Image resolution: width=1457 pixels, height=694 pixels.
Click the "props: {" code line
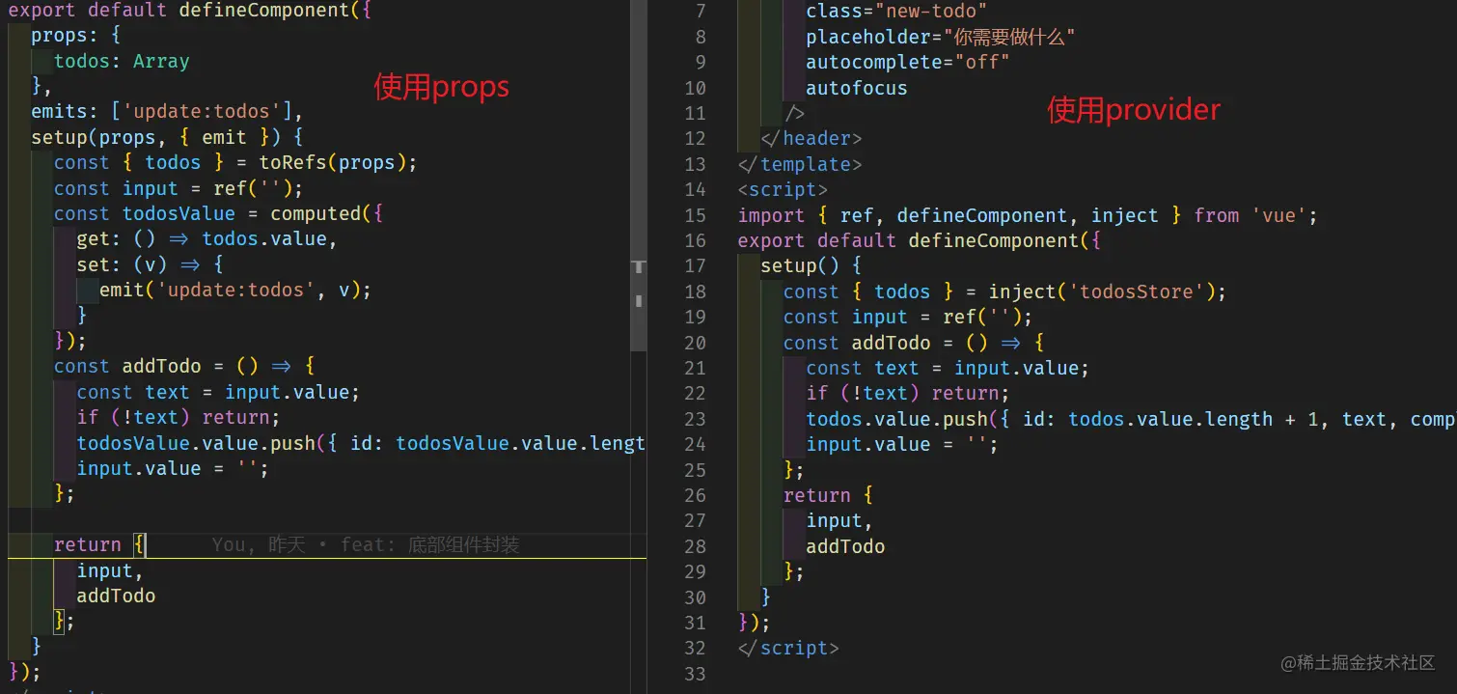point(76,36)
